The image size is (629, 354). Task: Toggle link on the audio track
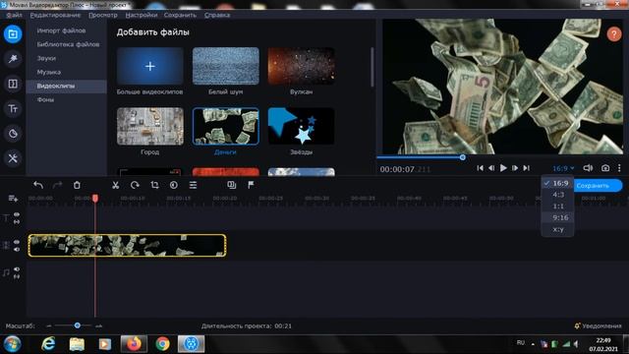click(x=17, y=276)
